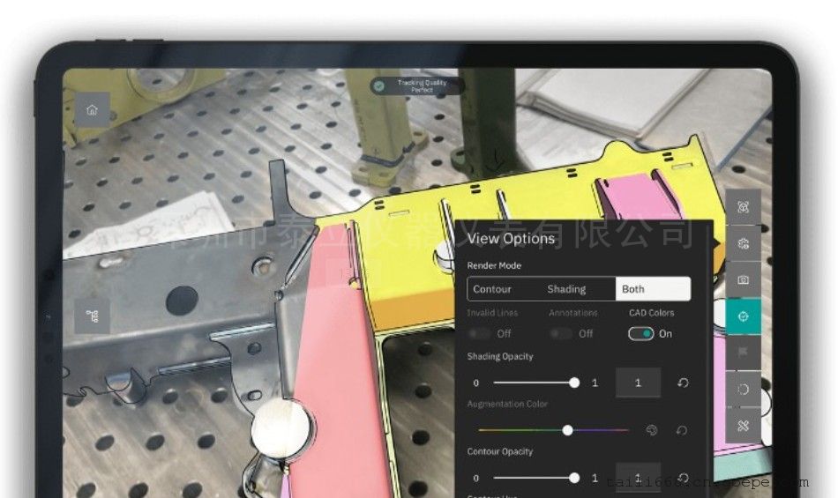Turn off the CAD Colors toggle
The width and height of the screenshot is (838, 498).
(x=640, y=334)
